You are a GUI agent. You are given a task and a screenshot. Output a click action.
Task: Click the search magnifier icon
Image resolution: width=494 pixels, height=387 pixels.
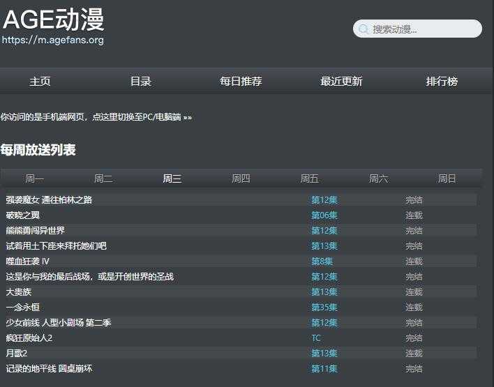(364, 29)
